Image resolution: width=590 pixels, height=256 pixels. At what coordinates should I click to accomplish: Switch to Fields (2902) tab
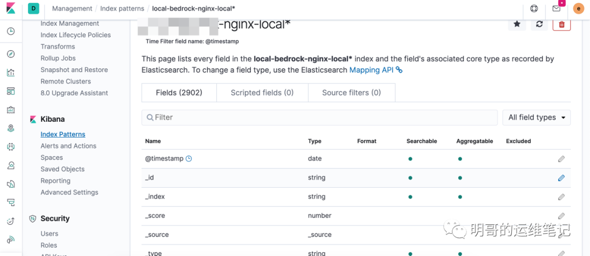179,92
